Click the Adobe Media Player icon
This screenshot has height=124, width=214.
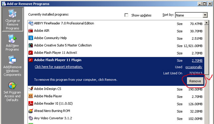pyautogui.click(x=31, y=96)
